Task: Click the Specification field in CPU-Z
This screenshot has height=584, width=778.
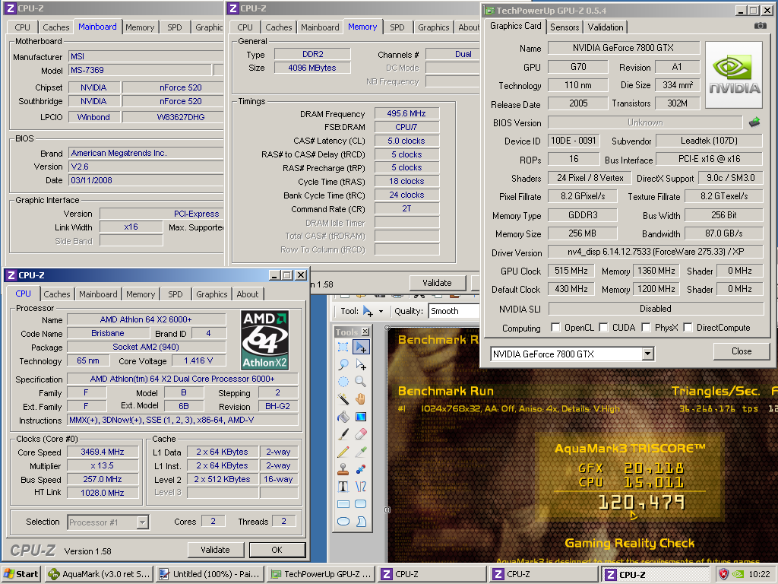Action: [182, 379]
